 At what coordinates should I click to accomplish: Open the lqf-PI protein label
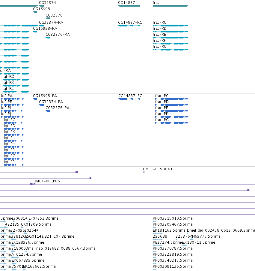6,108
